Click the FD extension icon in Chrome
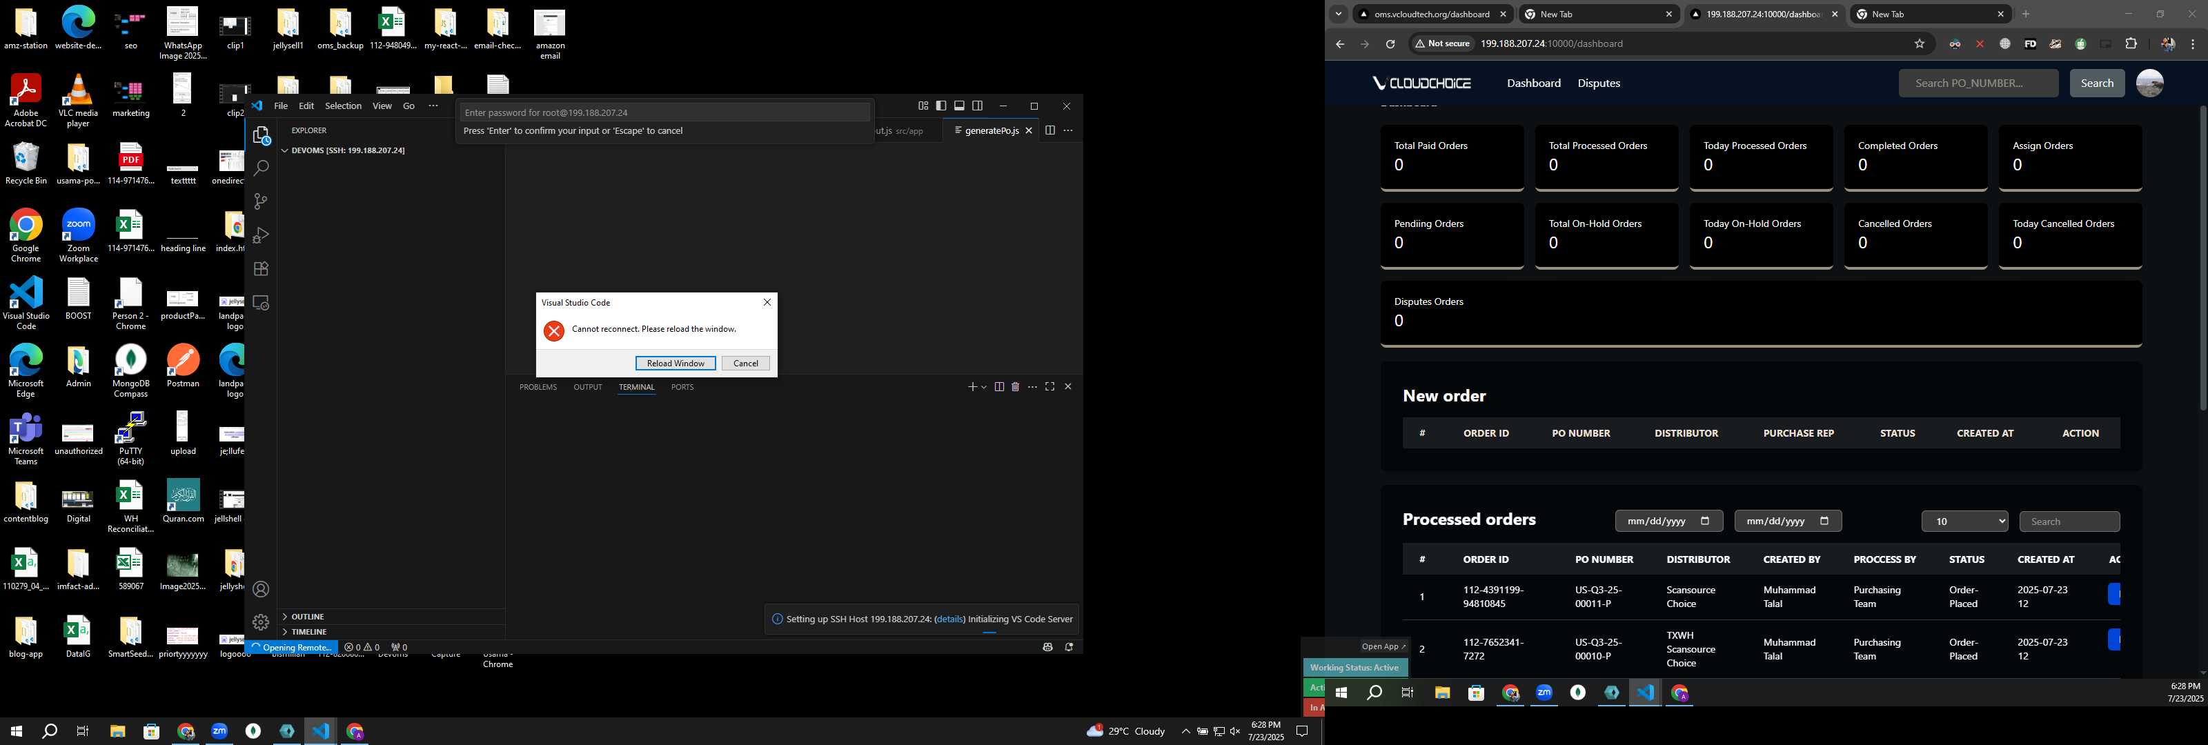This screenshot has width=2208, height=745. coord(2031,43)
